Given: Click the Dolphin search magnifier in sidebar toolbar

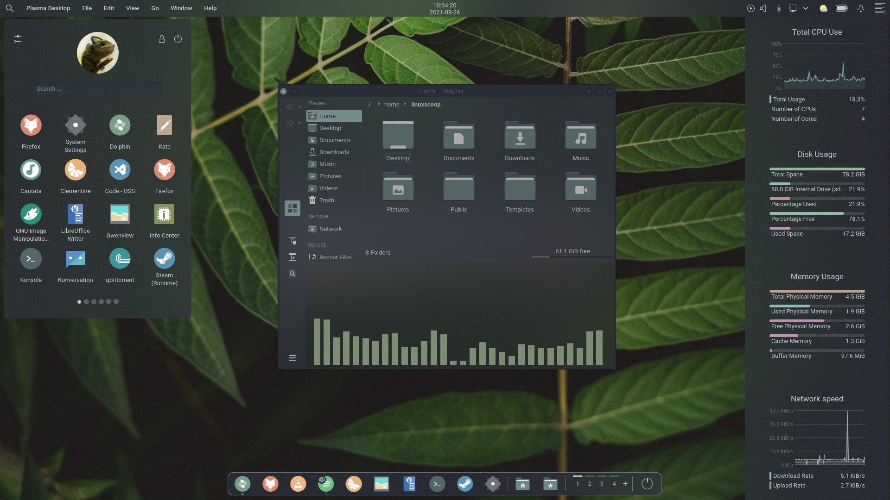Looking at the screenshot, I should pyautogui.click(x=292, y=274).
